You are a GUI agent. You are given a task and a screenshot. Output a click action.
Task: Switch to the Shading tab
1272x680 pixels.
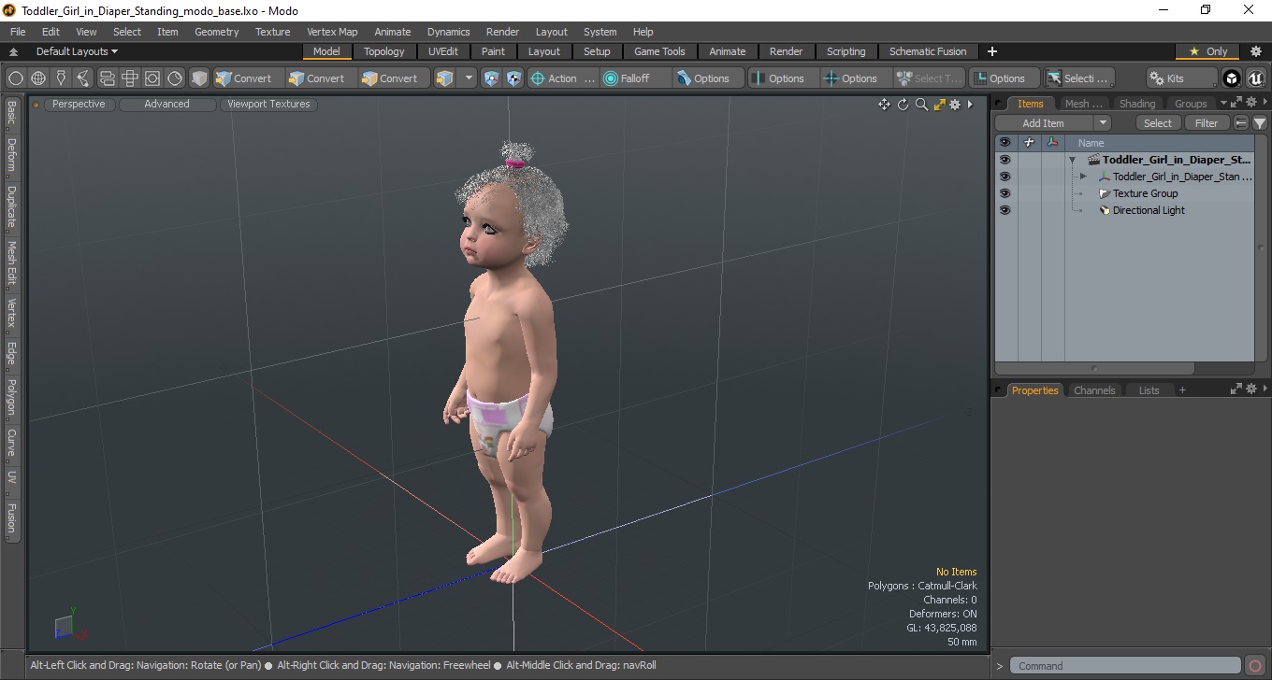[x=1137, y=104]
